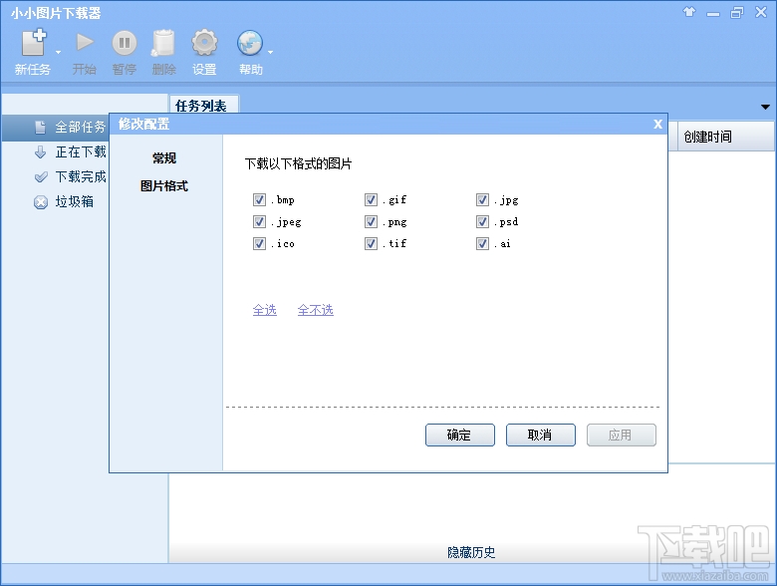This screenshot has width=777, height=586.
Task: Disable the .tif format checkbox
Action: click(x=371, y=243)
